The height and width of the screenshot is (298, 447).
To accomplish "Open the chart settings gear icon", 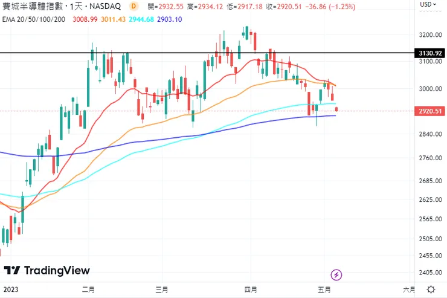I will [431, 290].
